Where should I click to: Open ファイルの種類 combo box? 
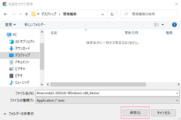pyautogui.click(x=108, y=100)
